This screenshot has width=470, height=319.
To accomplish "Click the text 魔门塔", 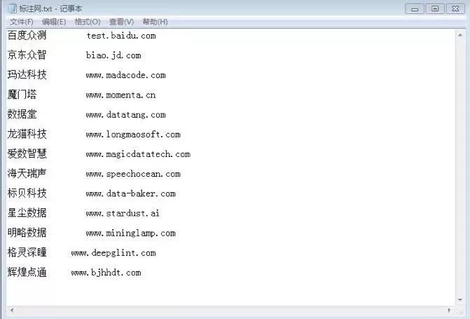I will click(x=22, y=95).
